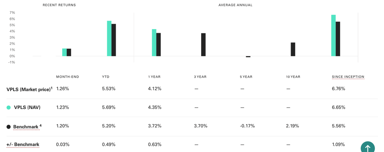Select the 10 Year benchmark bar
384x152 pixels.
click(x=293, y=49)
